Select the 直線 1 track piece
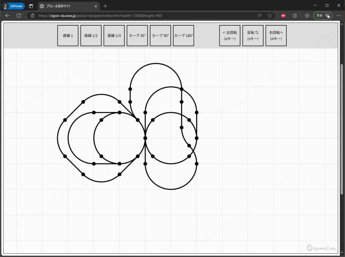The height and width of the screenshot is (257, 345). [x=68, y=36]
